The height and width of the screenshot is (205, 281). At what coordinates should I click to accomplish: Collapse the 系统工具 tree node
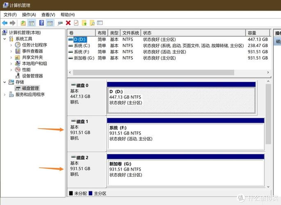tap(5, 39)
